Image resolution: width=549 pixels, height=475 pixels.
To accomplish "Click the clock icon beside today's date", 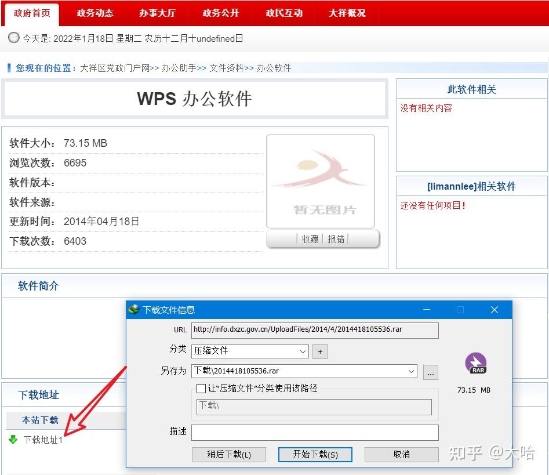I will pos(14,37).
